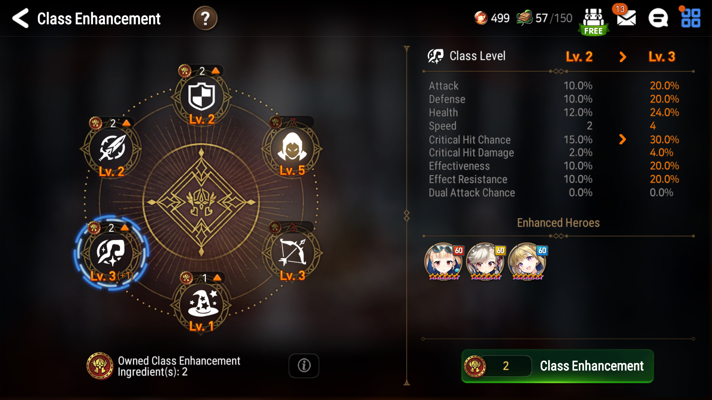Select the Knight shield class icon
The height and width of the screenshot is (400, 712).
[x=201, y=97]
